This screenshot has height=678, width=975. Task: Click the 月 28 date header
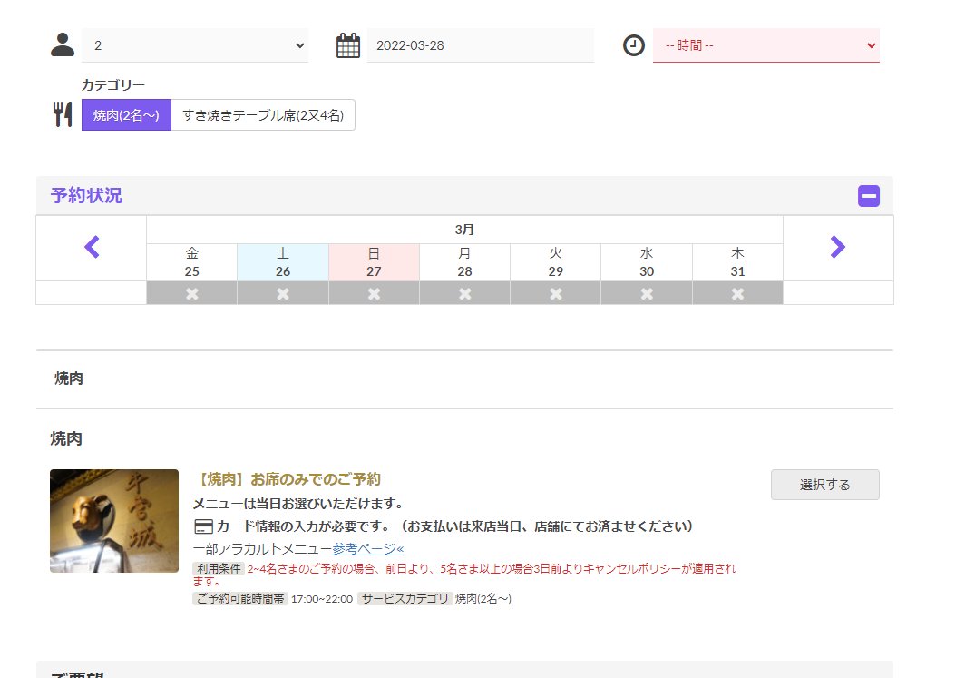pyautogui.click(x=465, y=262)
